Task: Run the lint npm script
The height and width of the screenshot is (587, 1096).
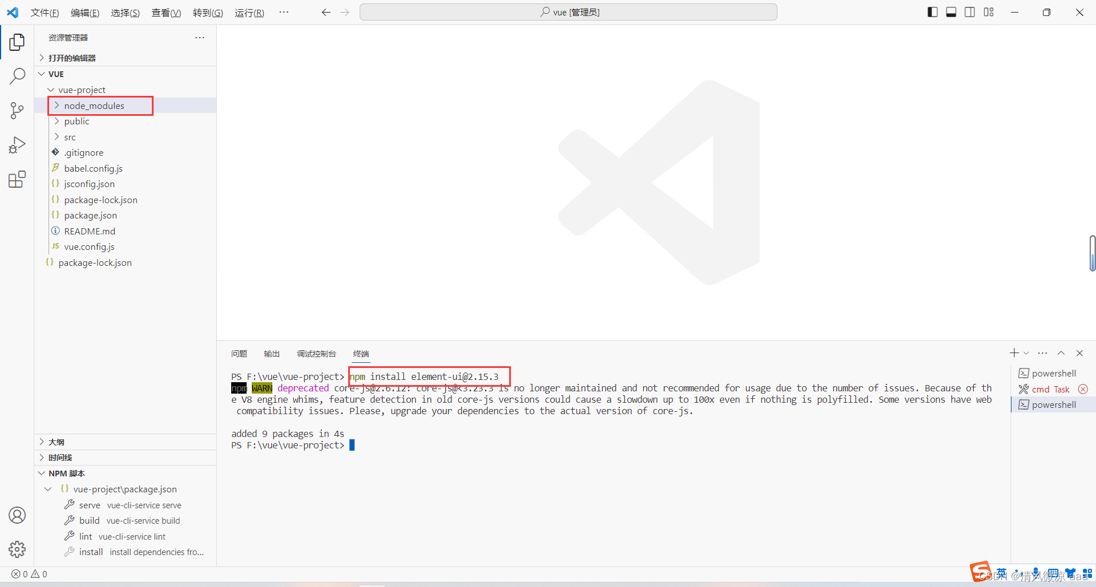Action: [x=126, y=536]
